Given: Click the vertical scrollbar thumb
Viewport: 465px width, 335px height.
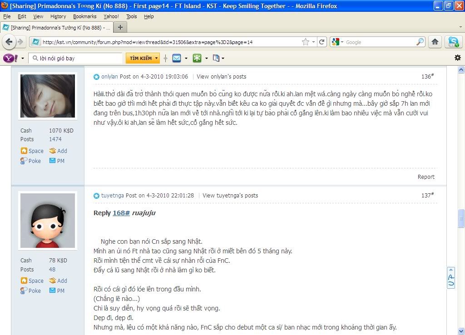Looking at the screenshot, I should [461, 218].
